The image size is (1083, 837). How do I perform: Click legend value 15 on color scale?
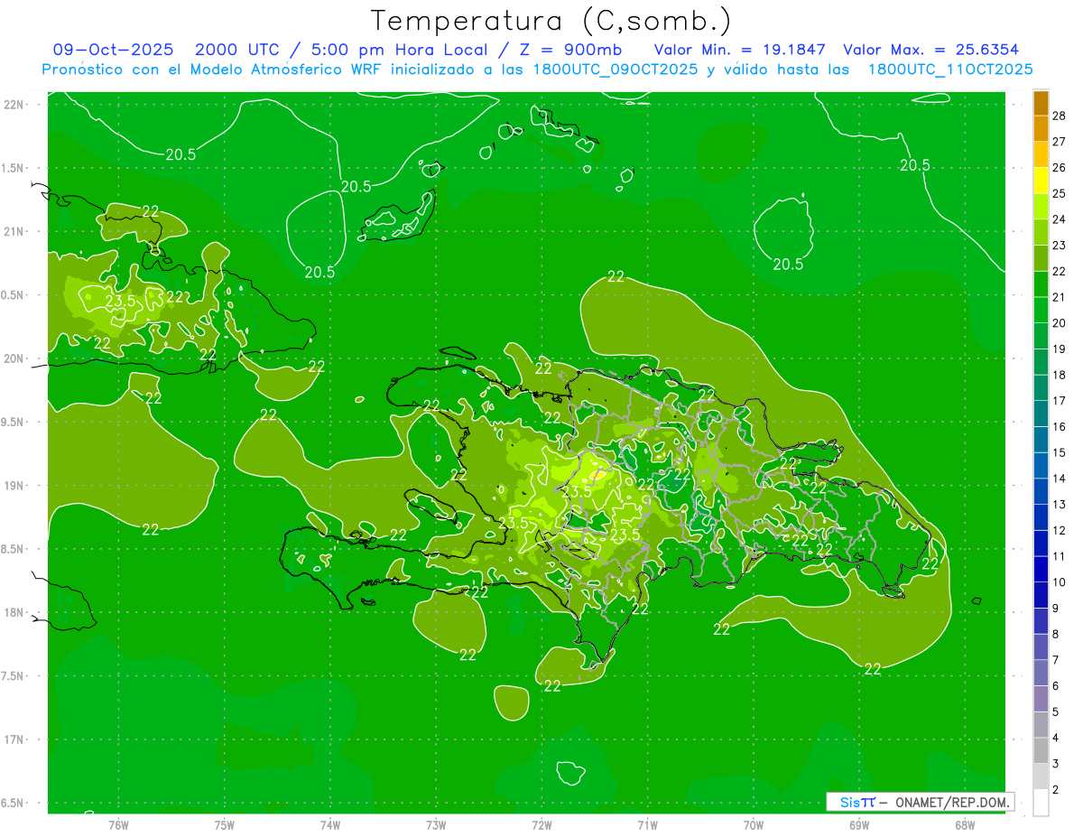click(1059, 452)
